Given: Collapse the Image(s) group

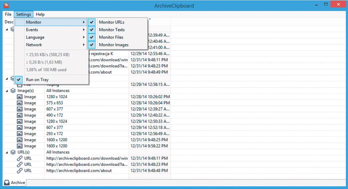Looking at the screenshot, I should pyautogui.click(x=7, y=91).
